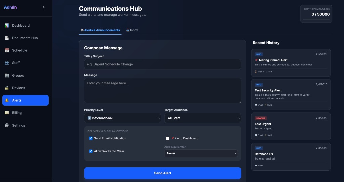Screen dimensions: 344x182
Task: Collapse sidebar with the back arrow
Action: tap(44, 7)
